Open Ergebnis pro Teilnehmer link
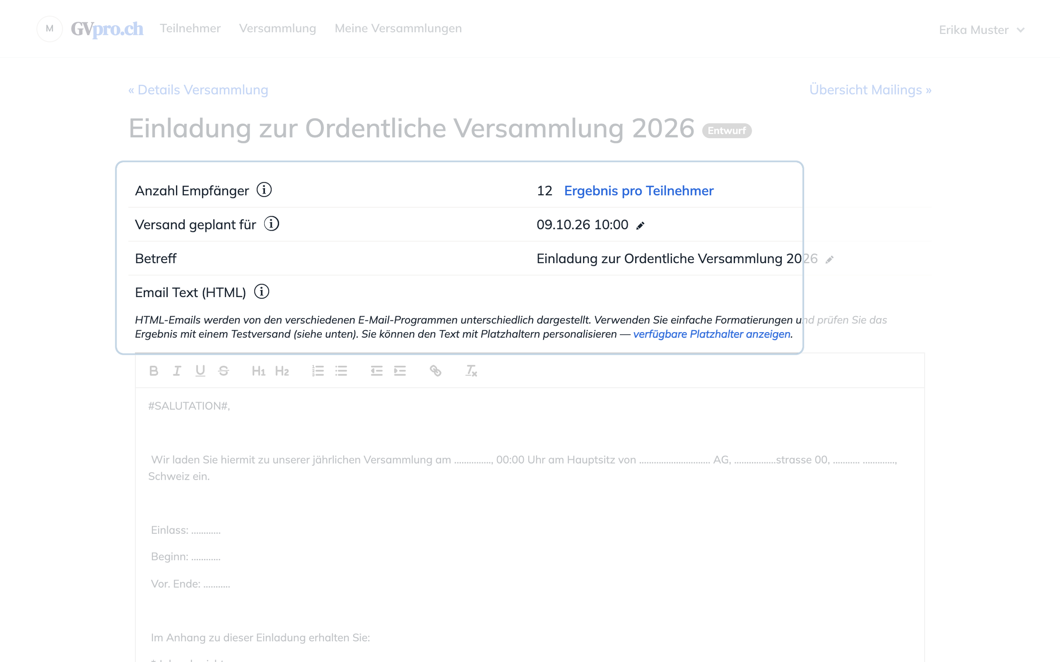This screenshot has width=1060, height=662. (x=639, y=191)
